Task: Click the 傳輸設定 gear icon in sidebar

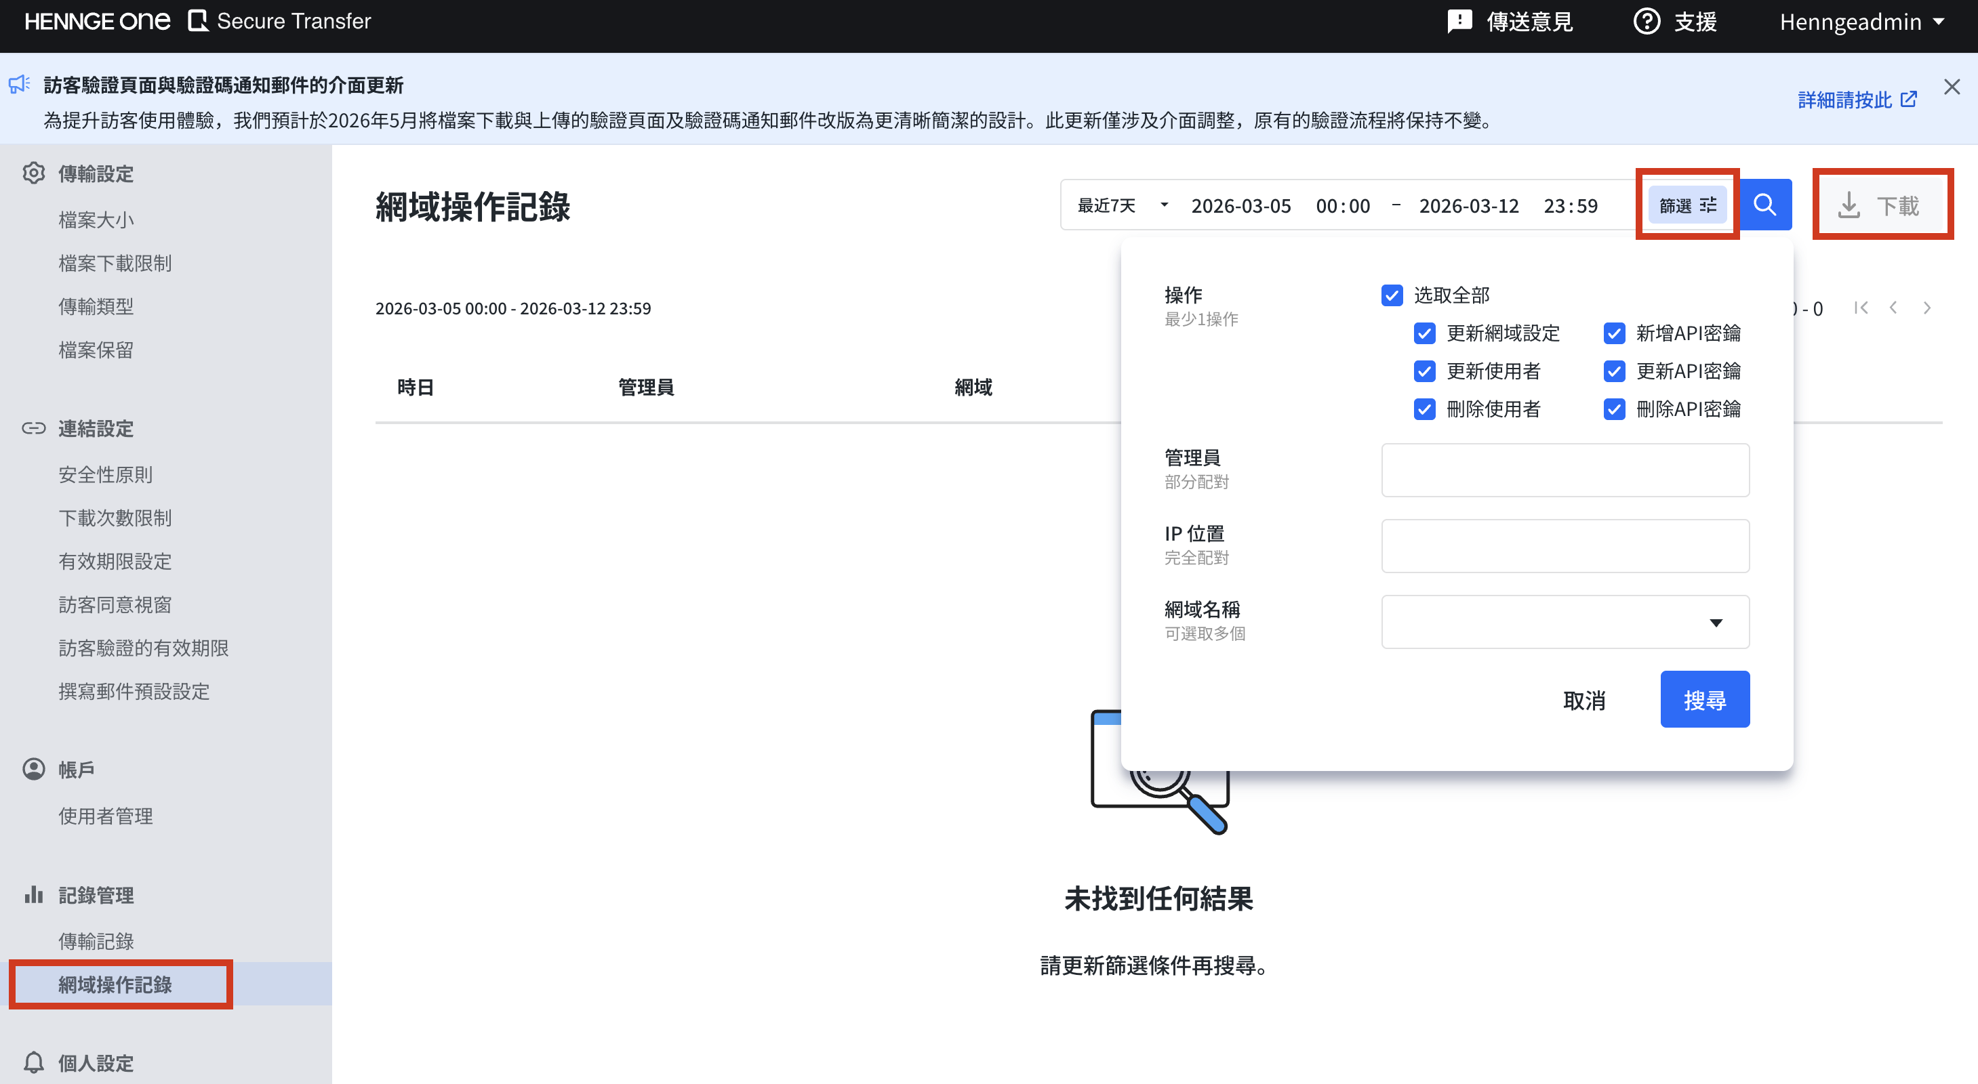Action: coord(34,173)
